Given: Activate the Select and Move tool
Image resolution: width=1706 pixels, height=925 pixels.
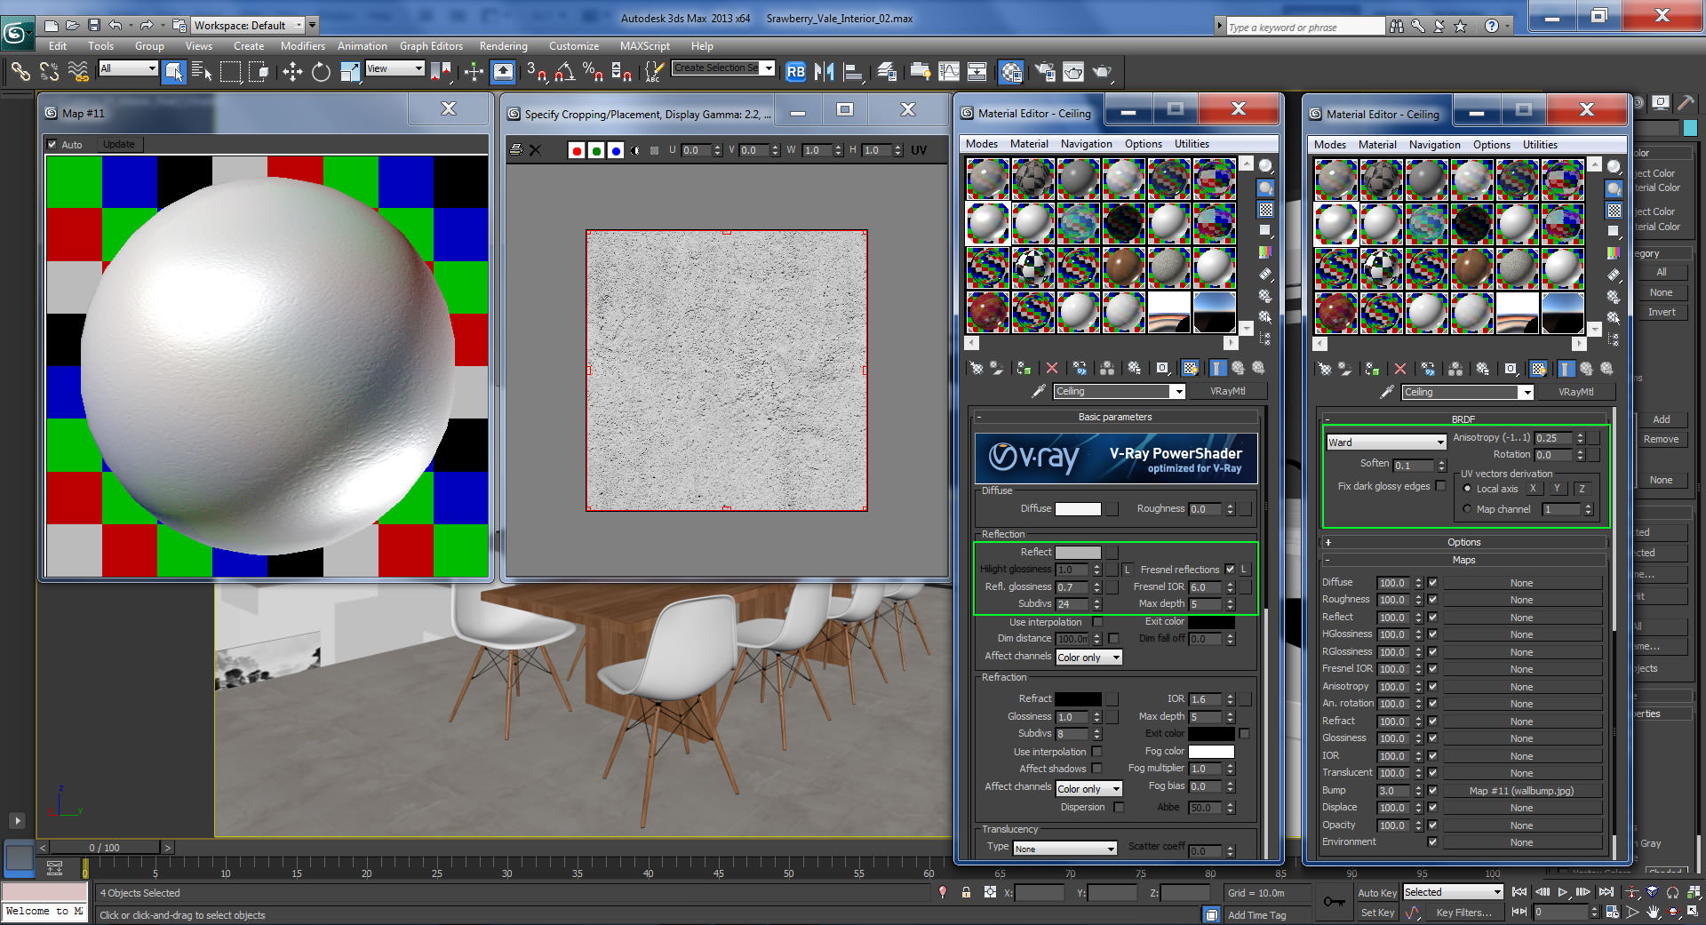Looking at the screenshot, I should [x=292, y=72].
